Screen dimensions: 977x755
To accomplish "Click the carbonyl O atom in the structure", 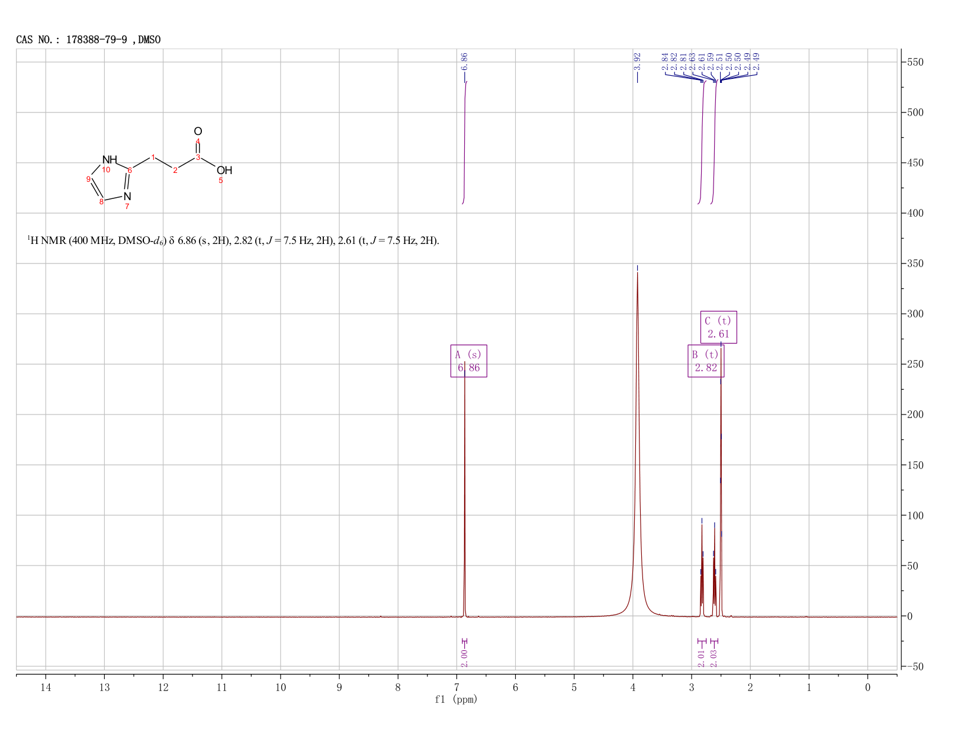I will click(198, 131).
